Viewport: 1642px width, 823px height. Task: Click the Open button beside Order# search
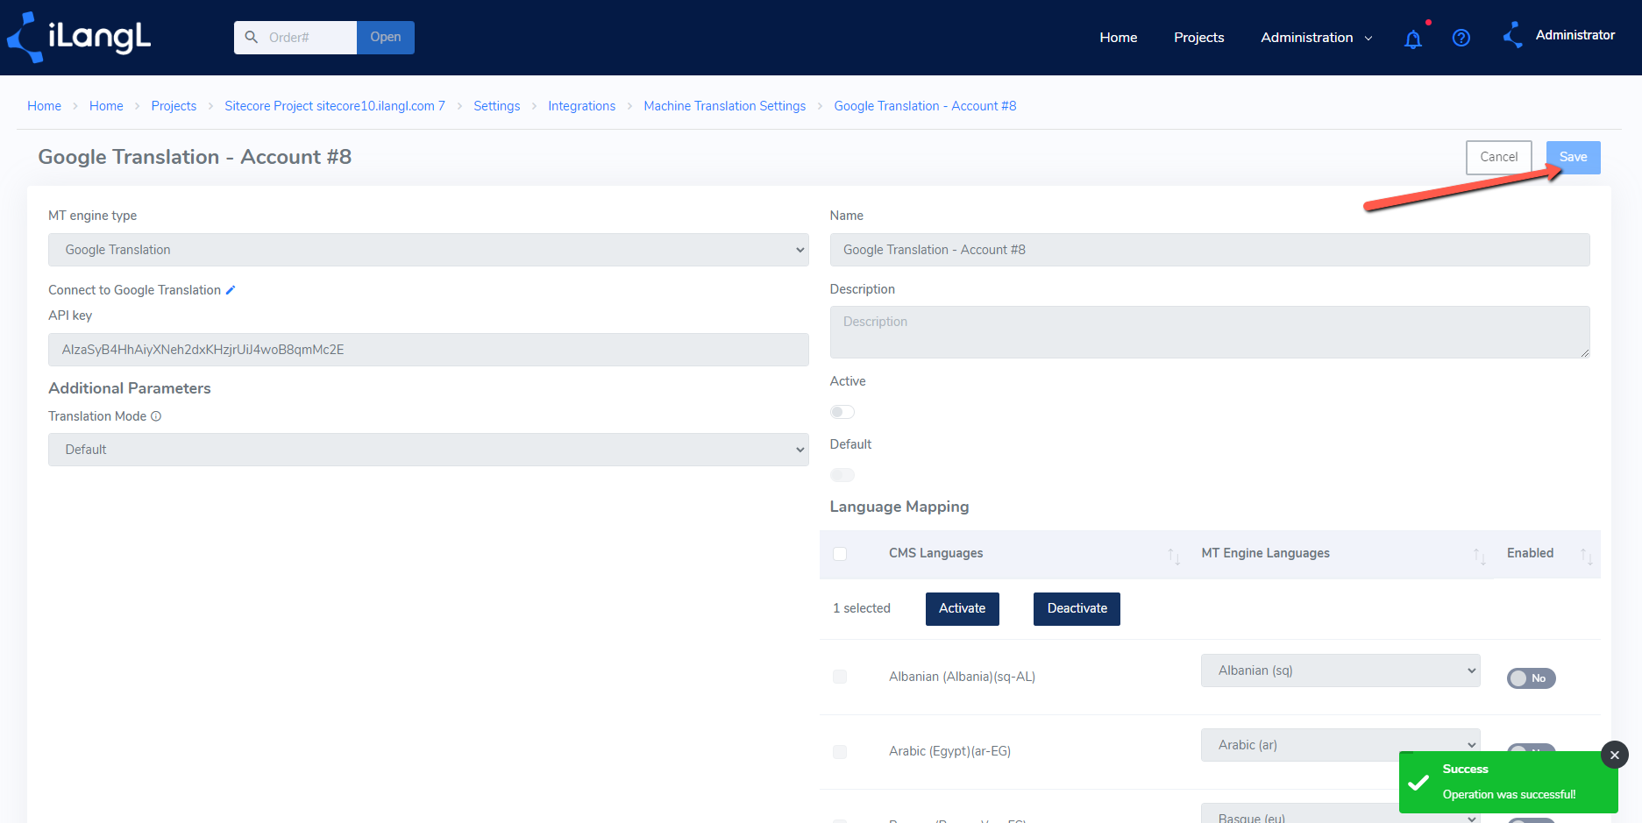tap(386, 38)
